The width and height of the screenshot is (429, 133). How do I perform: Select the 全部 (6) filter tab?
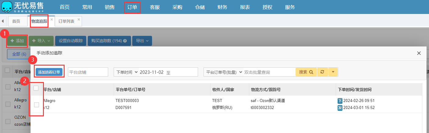pyautogui.click(x=19, y=54)
